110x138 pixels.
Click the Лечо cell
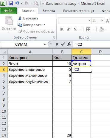coord(30,64)
